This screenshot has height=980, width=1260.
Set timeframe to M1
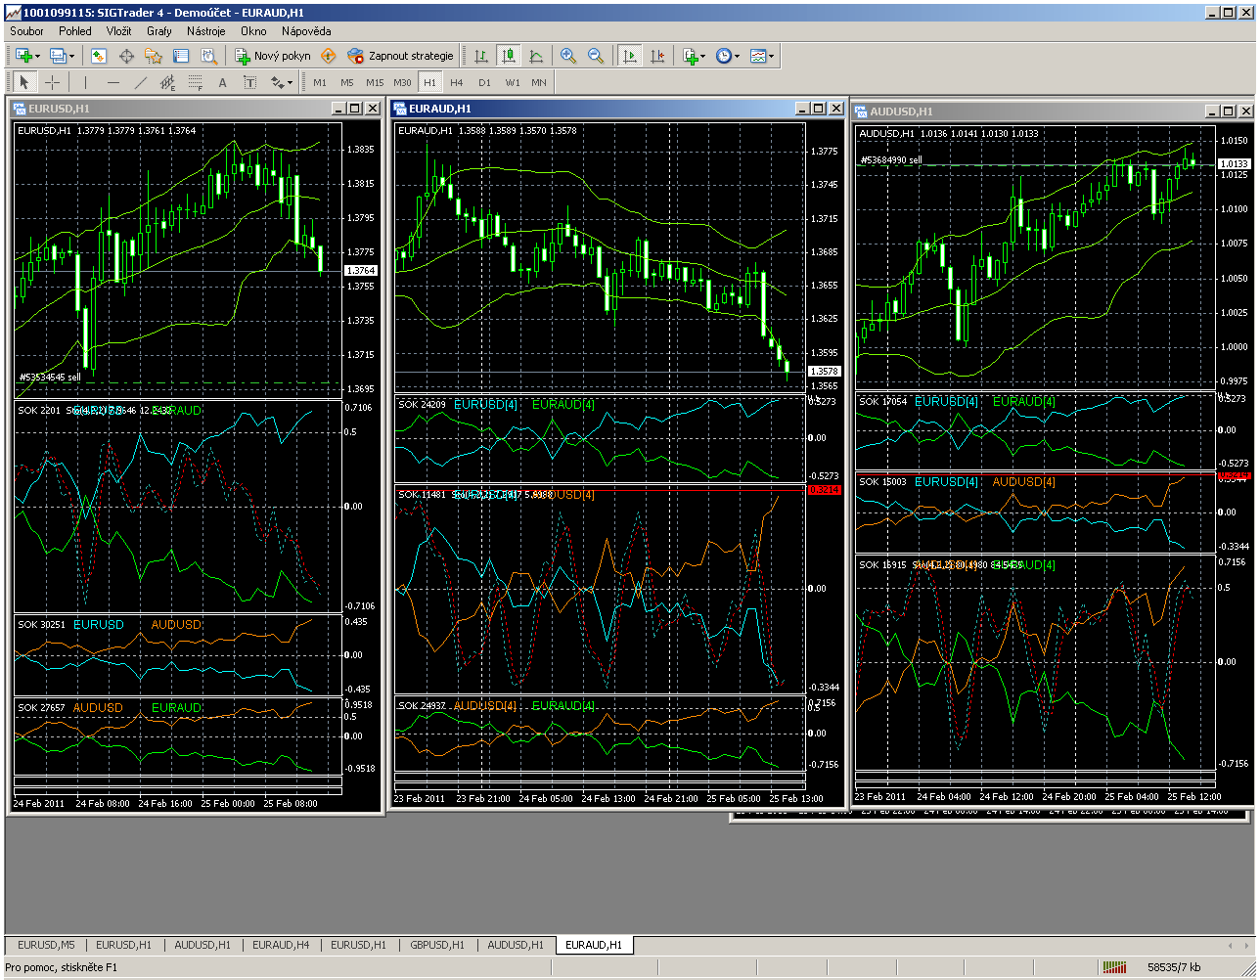320,82
